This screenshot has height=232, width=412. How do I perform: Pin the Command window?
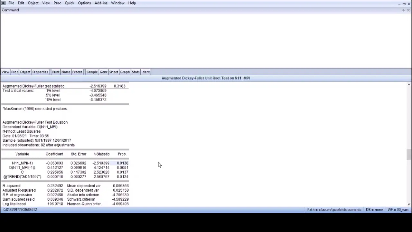pyautogui.click(x=403, y=10)
